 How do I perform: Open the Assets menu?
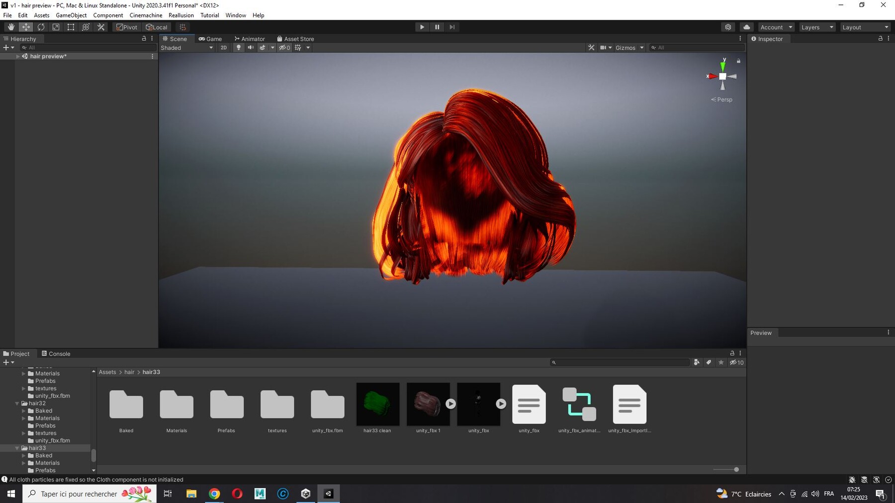point(42,15)
